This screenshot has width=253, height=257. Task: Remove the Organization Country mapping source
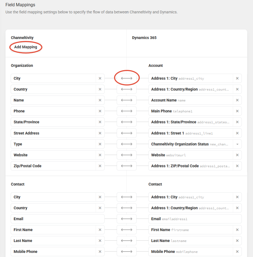pyautogui.click(x=100, y=89)
